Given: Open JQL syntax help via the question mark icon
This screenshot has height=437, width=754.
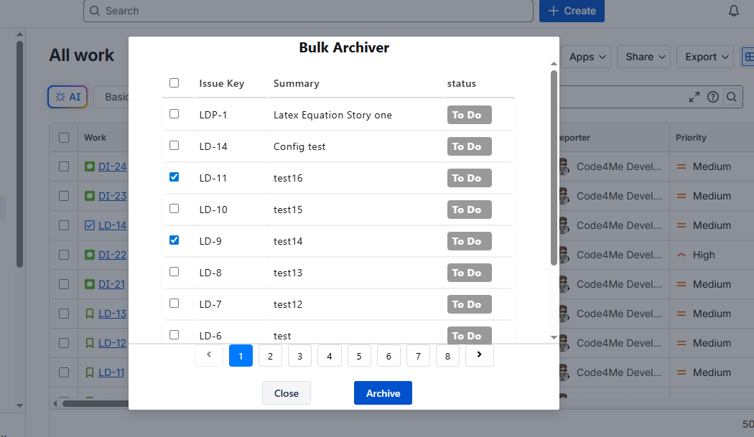Looking at the screenshot, I should (712, 96).
